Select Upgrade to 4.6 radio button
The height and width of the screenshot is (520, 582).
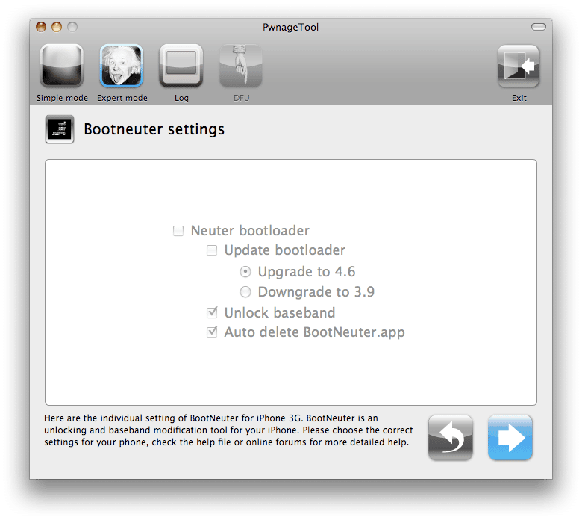point(245,272)
